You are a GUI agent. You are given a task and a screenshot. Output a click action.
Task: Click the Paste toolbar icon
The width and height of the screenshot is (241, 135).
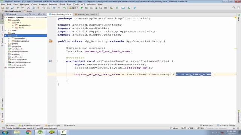38,8
